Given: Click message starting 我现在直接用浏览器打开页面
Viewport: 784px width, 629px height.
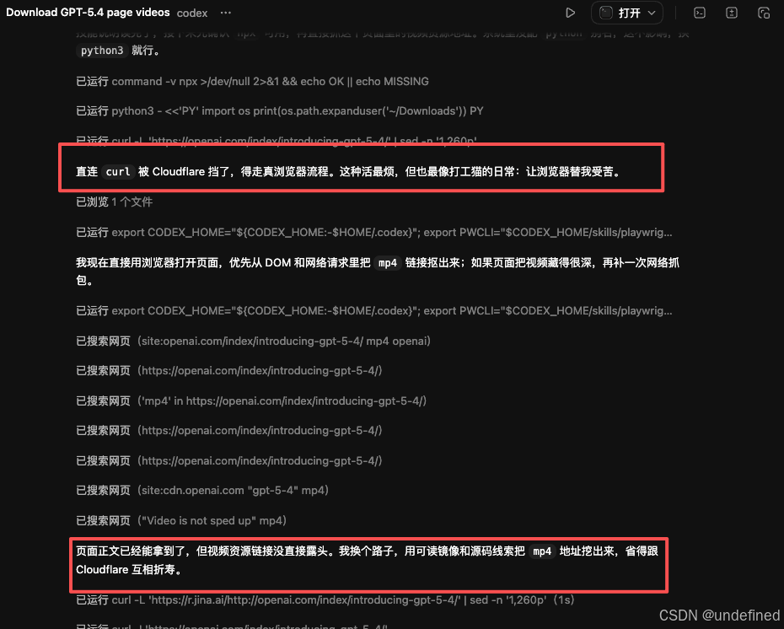Looking at the screenshot, I should click(378, 271).
